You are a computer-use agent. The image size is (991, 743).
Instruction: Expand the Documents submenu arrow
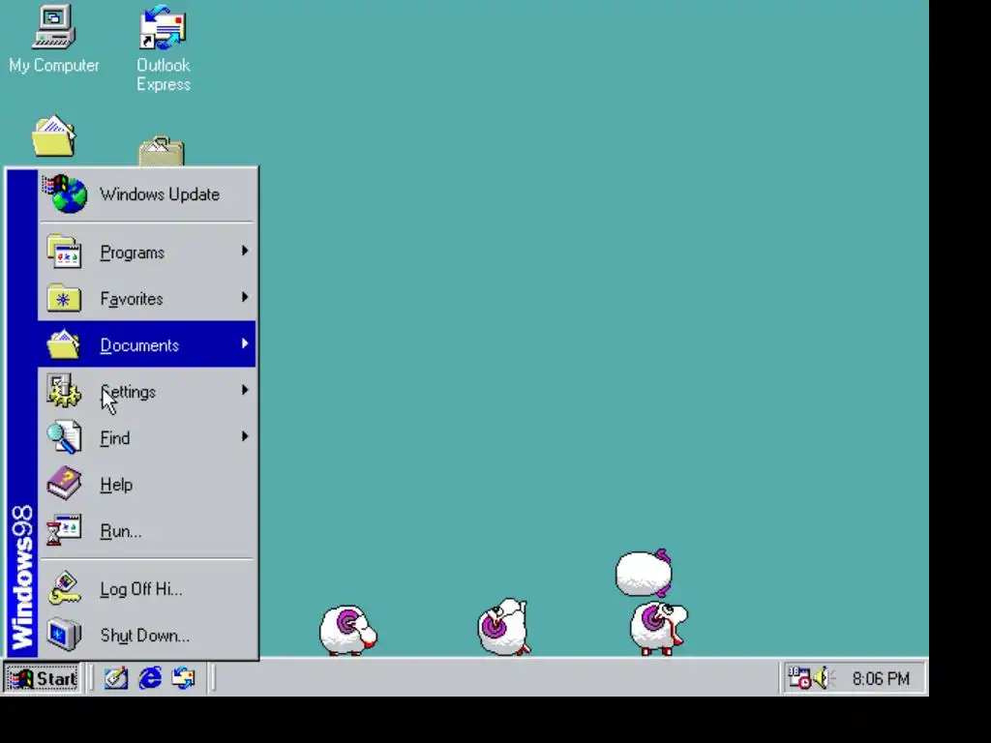click(x=245, y=343)
